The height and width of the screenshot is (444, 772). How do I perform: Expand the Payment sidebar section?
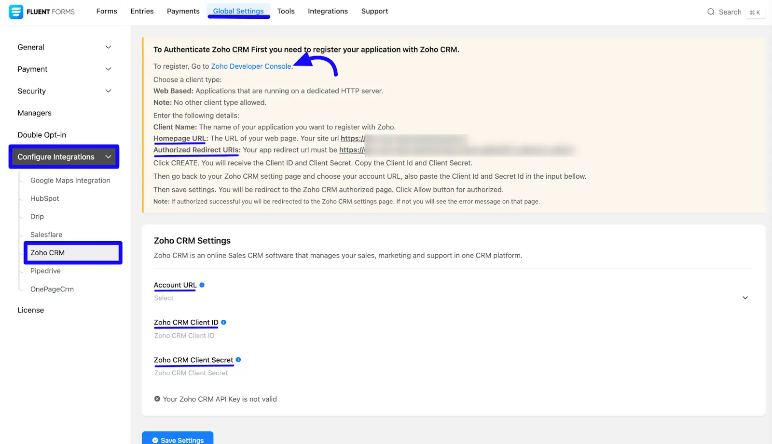(64, 69)
